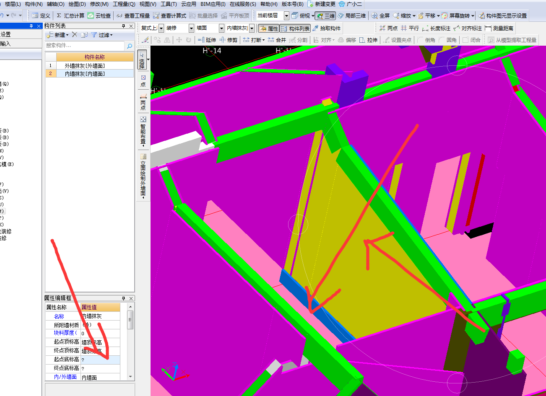Screen dimensions: 546x396
Task: Open the 装修 category dropdown
Action: coord(191,28)
